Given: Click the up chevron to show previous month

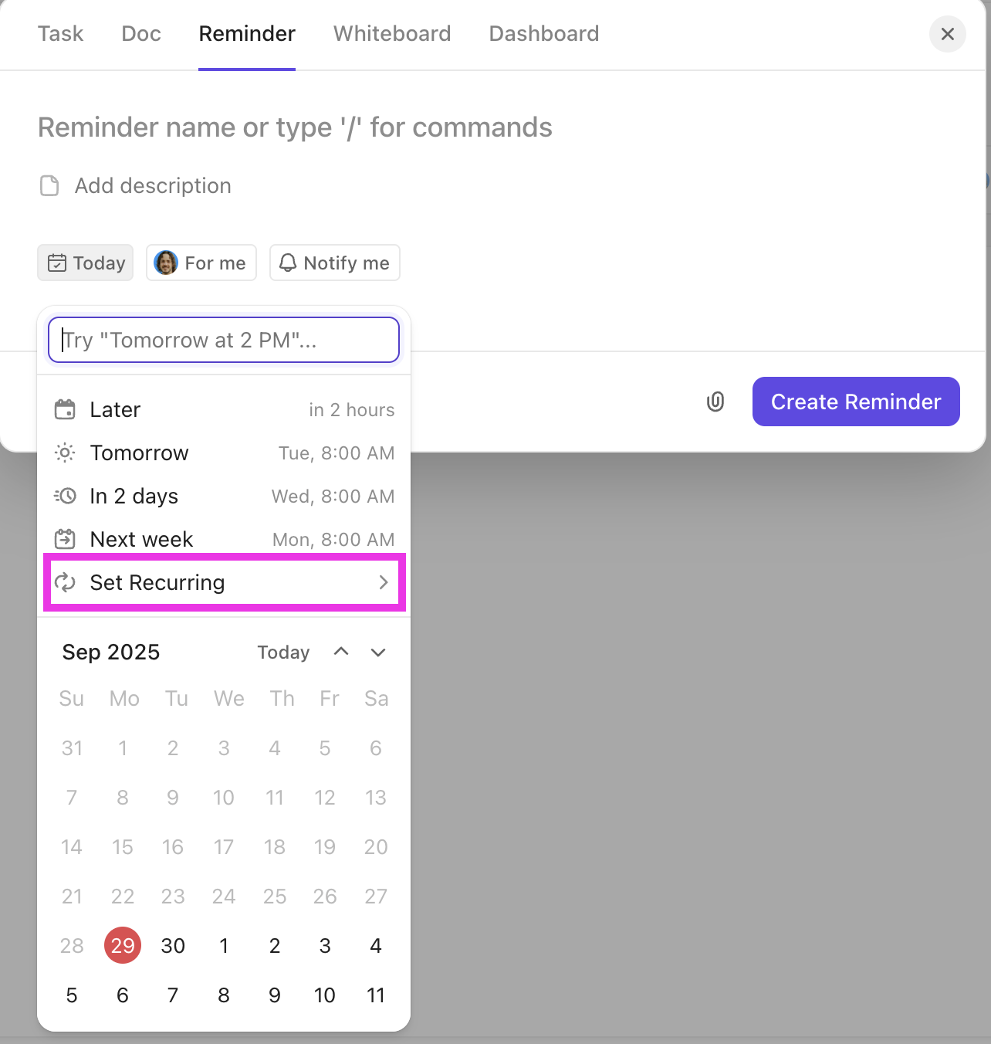Looking at the screenshot, I should pyautogui.click(x=340, y=652).
